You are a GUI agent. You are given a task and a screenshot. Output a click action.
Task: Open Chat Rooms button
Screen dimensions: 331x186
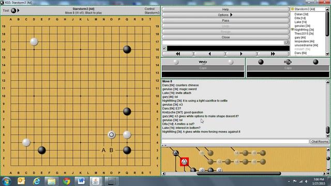pyautogui.click(x=320, y=142)
